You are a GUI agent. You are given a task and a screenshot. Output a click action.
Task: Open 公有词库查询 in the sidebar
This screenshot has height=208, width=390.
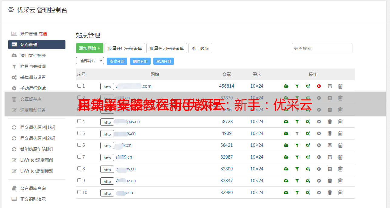pos(33,188)
